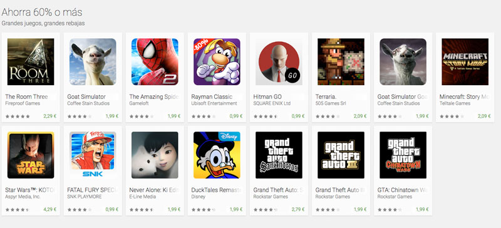Click the Goat Simulator title link
501x228 pixels.
[x=86, y=96]
